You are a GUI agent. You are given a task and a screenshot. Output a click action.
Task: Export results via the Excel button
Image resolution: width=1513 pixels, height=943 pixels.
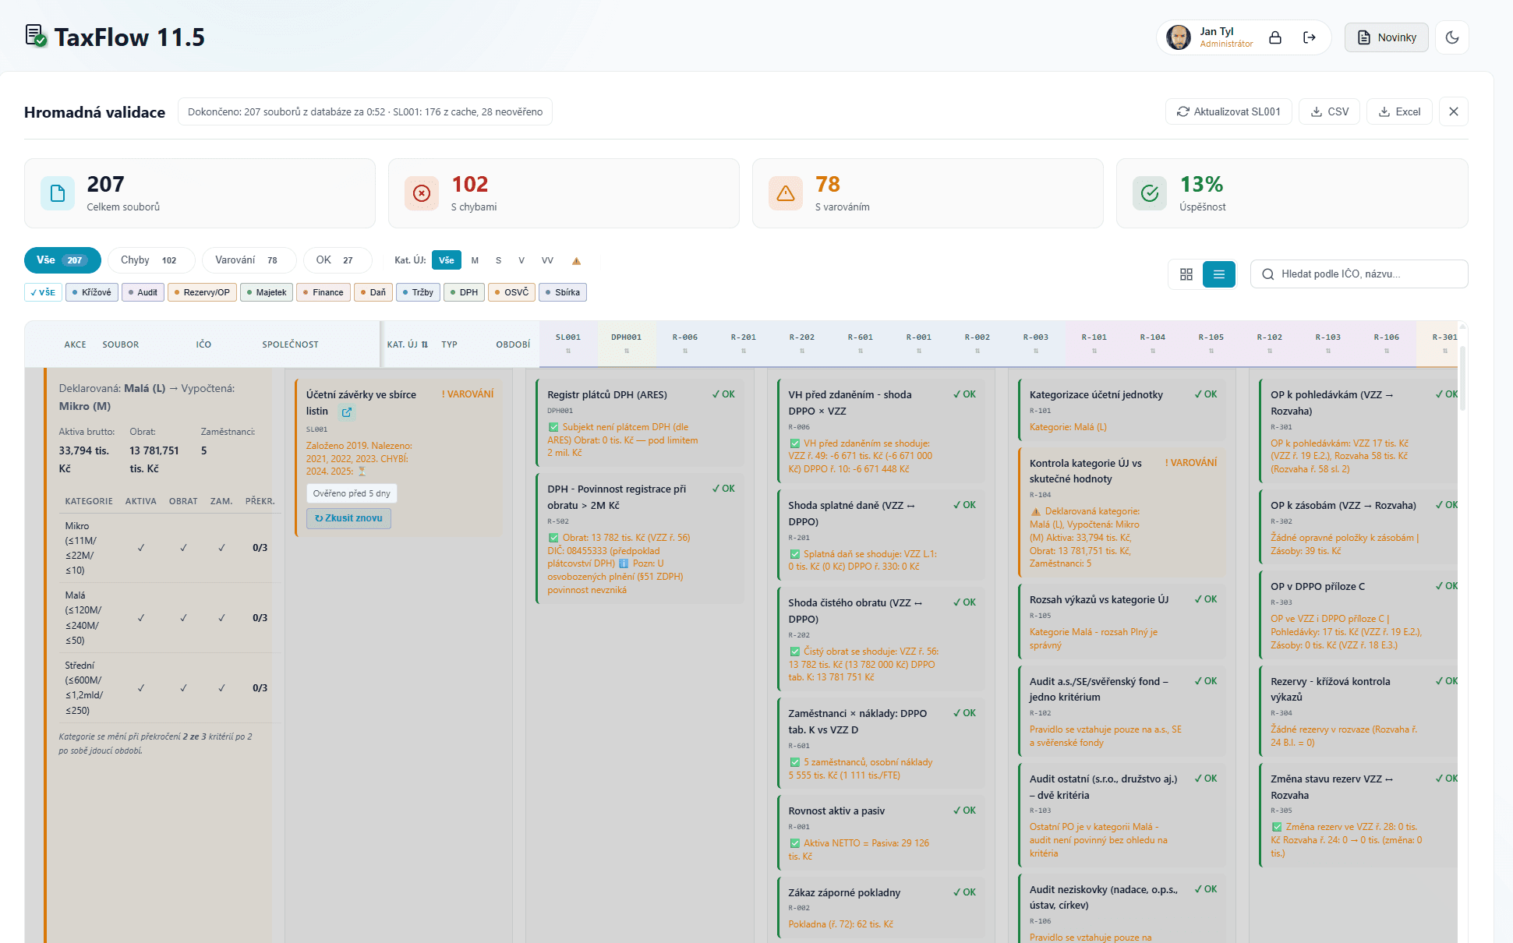coord(1399,111)
